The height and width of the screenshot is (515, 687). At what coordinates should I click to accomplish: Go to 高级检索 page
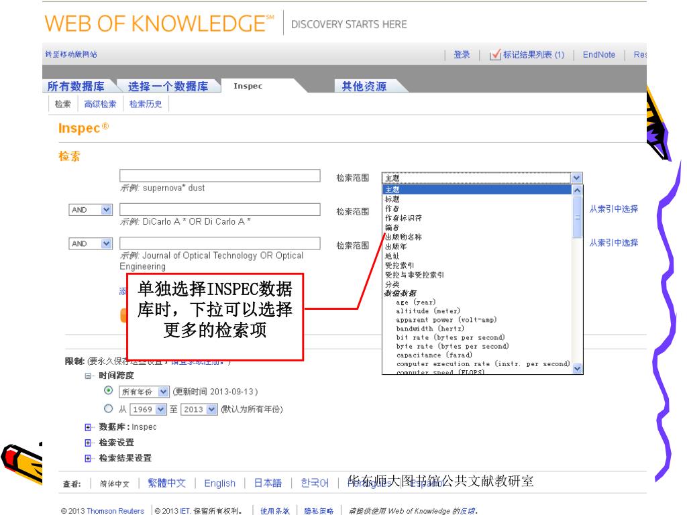(x=100, y=104)
